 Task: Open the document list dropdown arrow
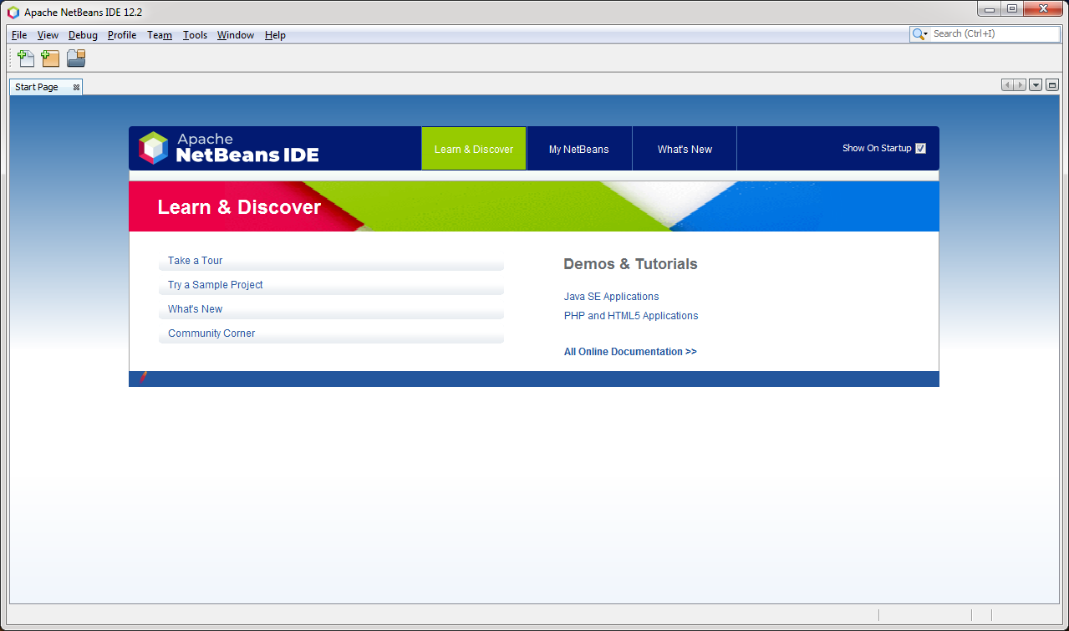coord(1035,84)
